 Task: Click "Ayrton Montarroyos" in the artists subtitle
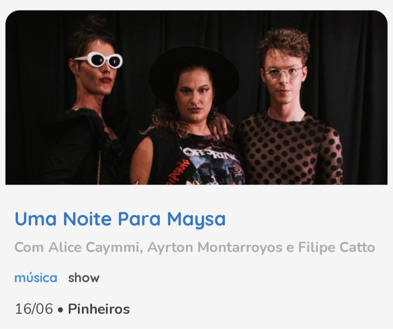(x=215, y=247)
